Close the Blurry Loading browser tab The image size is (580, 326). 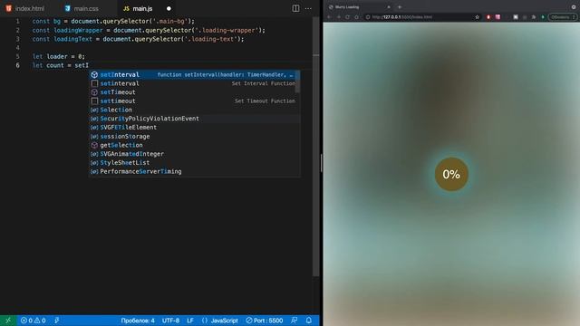point(389,7)
